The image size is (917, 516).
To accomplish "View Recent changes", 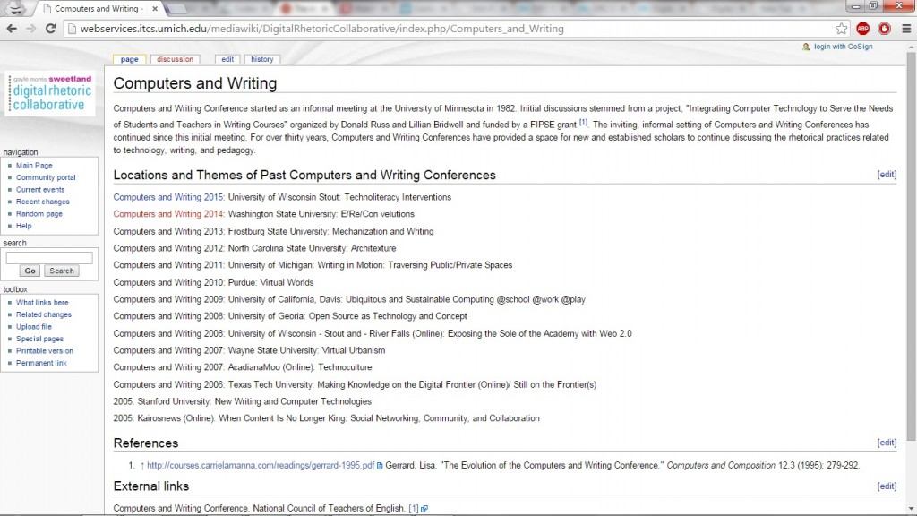I will pos(43,202).
